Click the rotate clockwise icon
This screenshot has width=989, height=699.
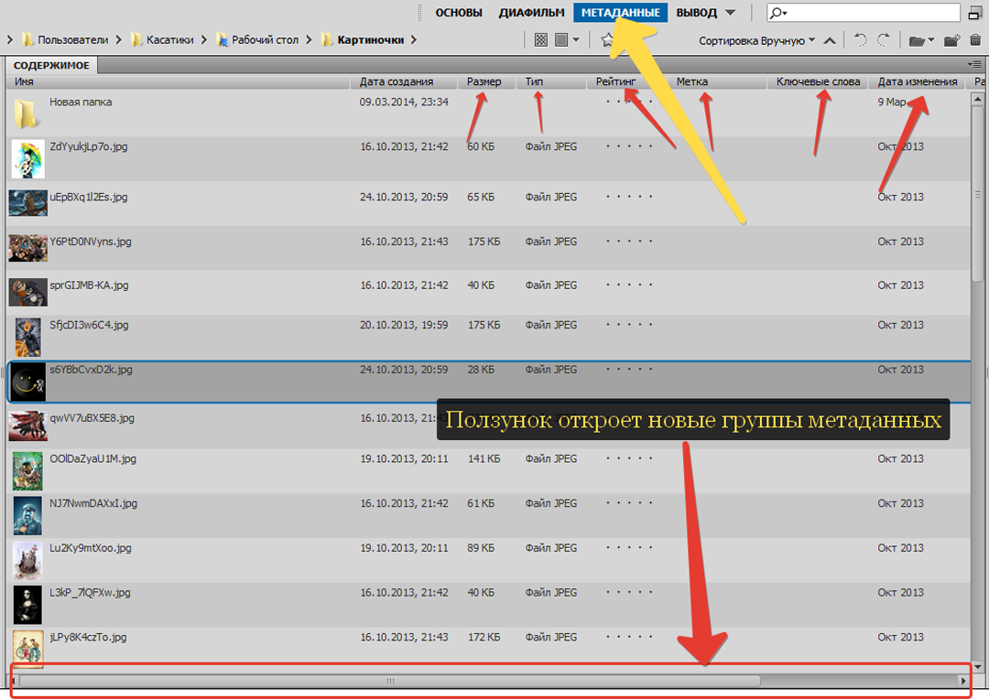tap(884, 40)
